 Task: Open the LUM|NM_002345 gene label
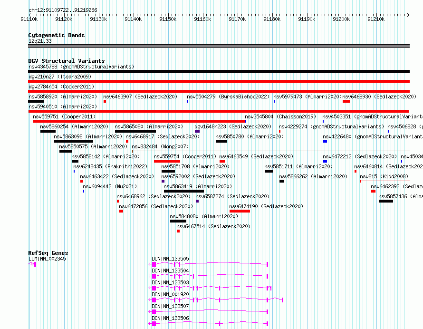coord(47,259)
